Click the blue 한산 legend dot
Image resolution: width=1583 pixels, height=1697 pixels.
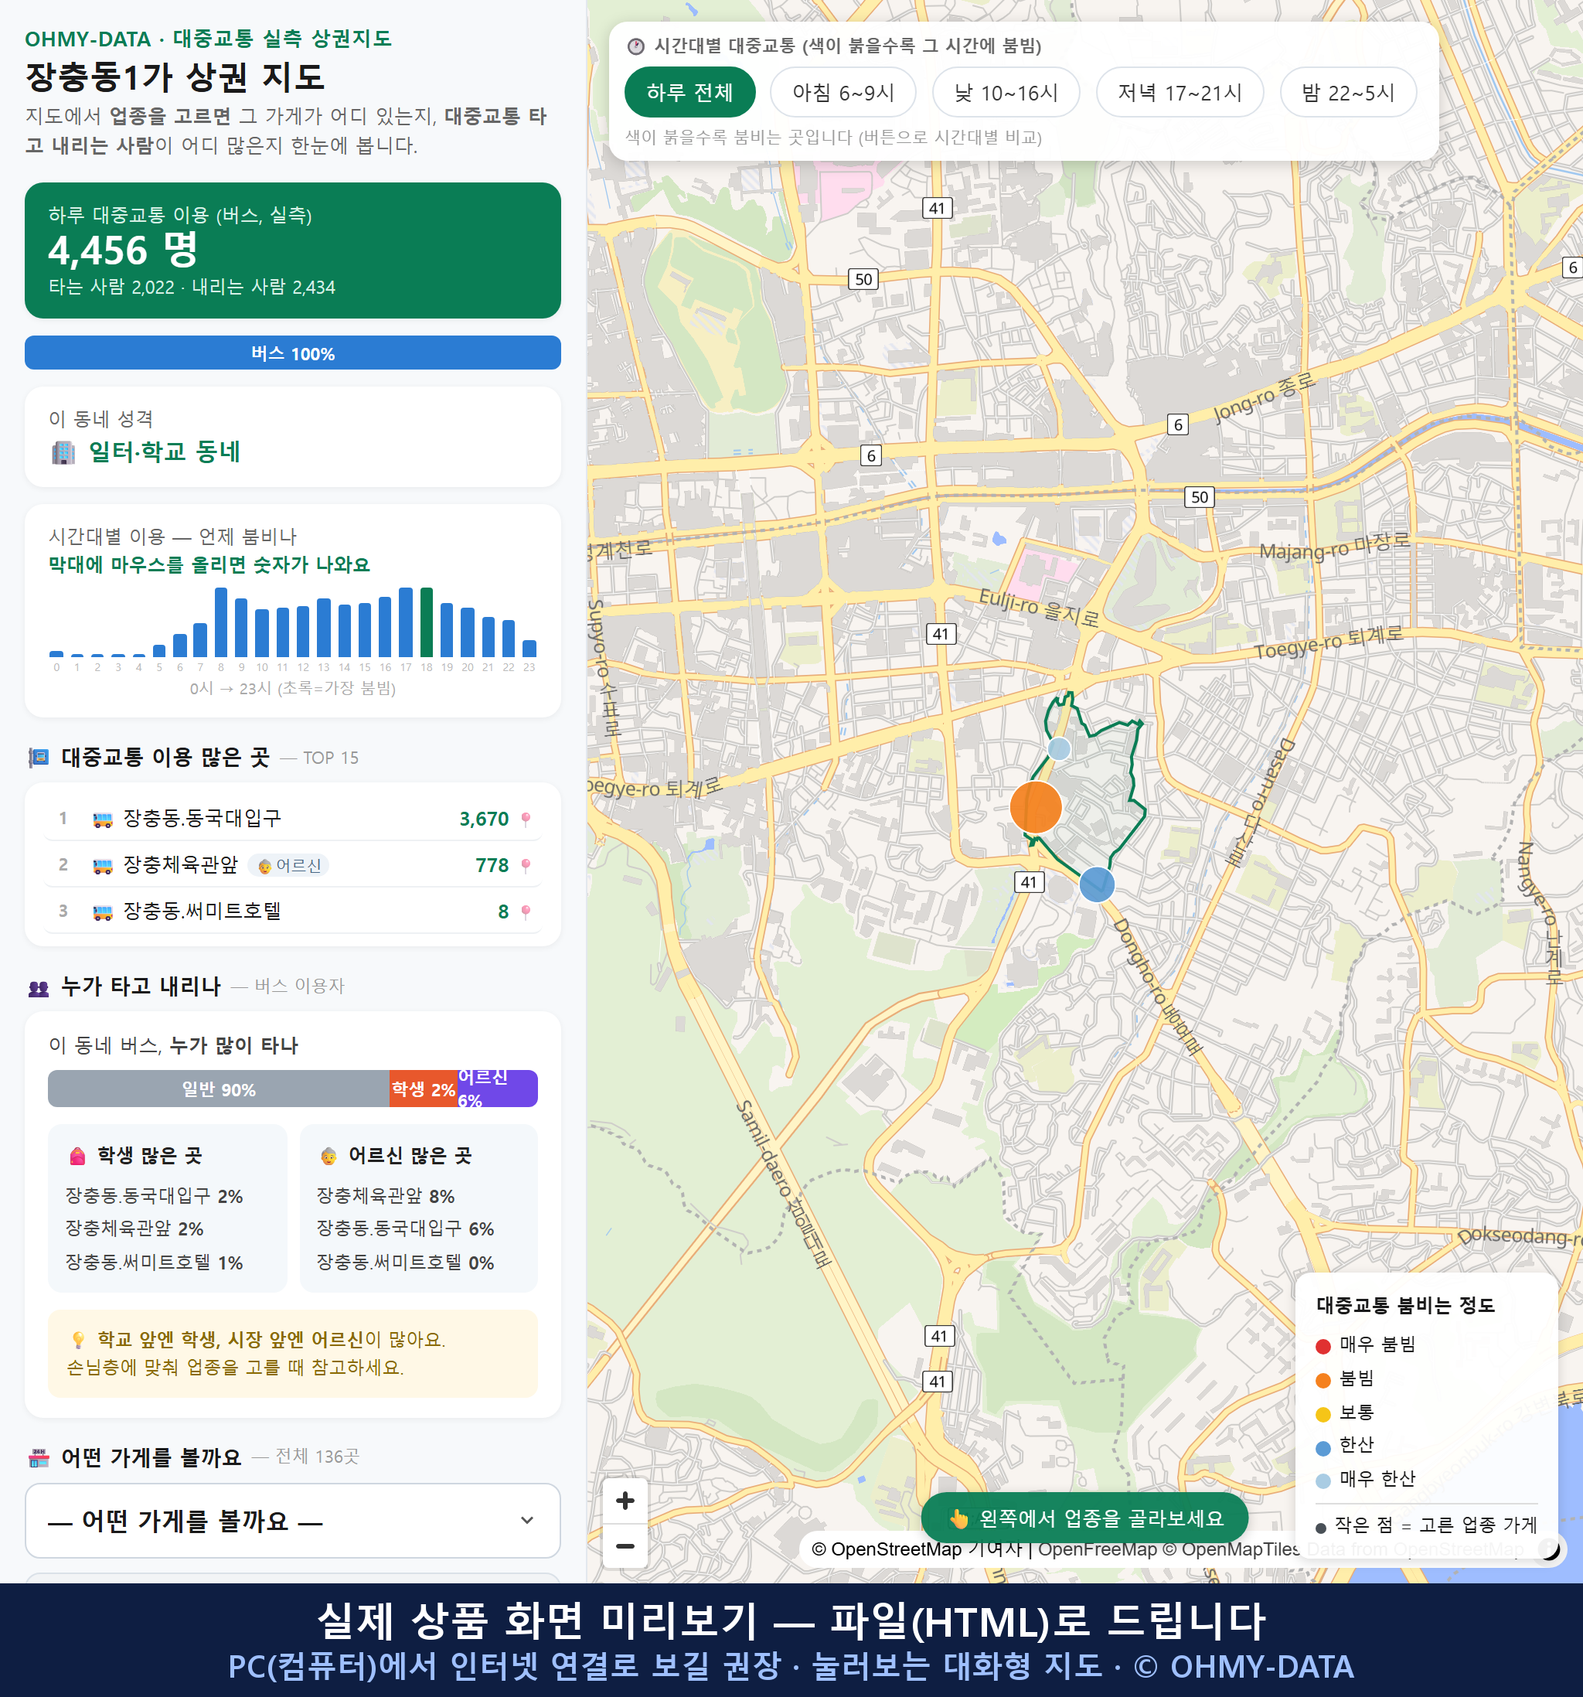pyautogui.click(x=1323, y=1448)
